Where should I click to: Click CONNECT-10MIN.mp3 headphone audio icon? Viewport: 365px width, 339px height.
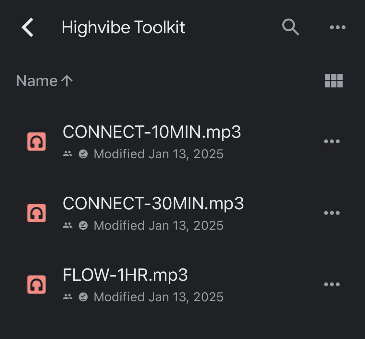(36, 141)
